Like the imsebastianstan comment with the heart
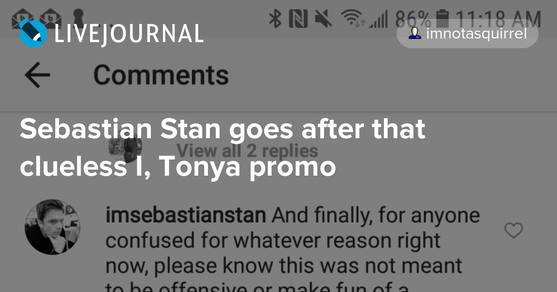 point(513,230)
